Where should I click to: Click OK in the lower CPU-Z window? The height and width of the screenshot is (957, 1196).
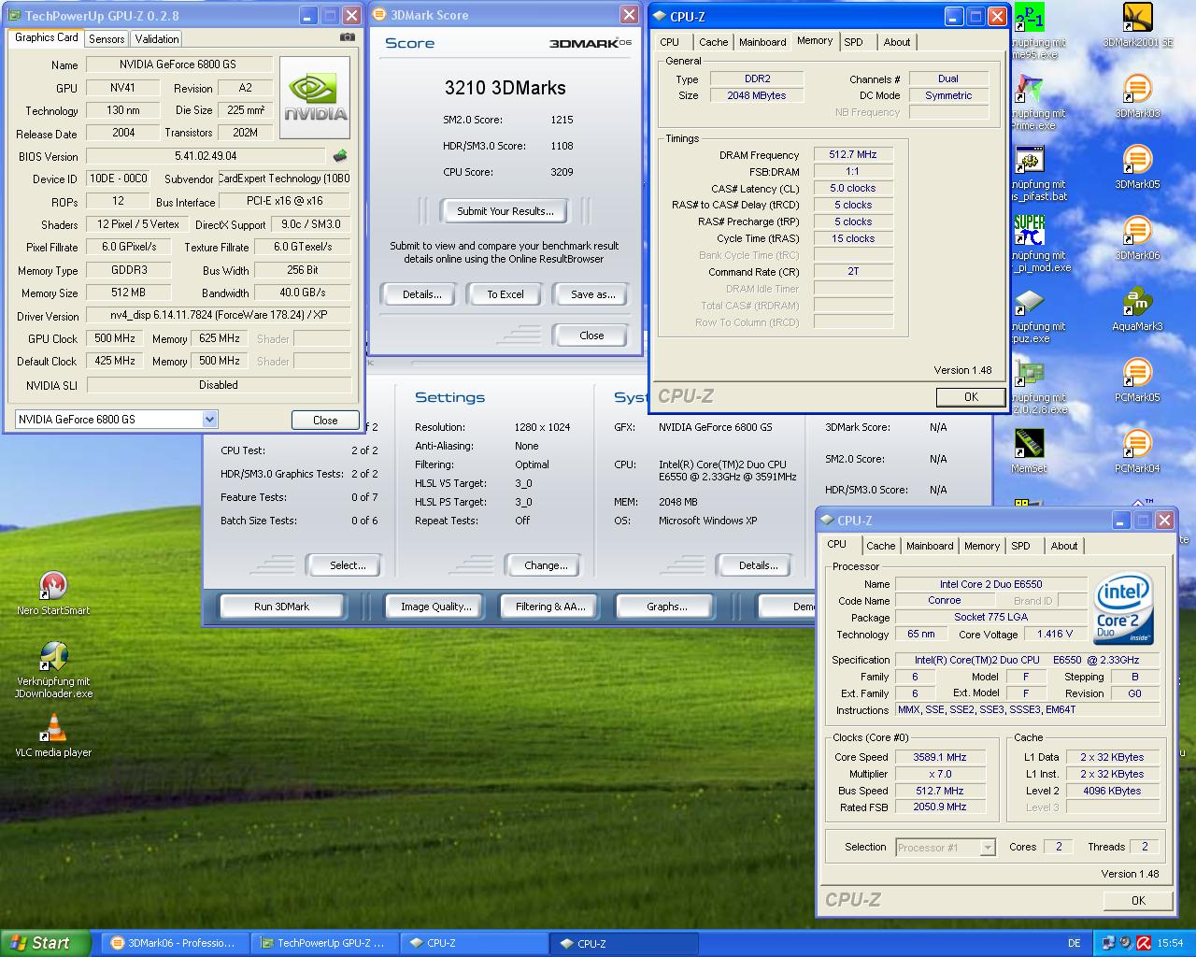click(1138, 901)
